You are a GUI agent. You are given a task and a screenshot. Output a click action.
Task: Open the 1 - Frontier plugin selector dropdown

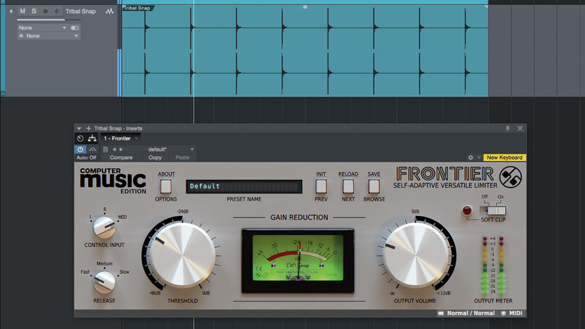(120, 138)
